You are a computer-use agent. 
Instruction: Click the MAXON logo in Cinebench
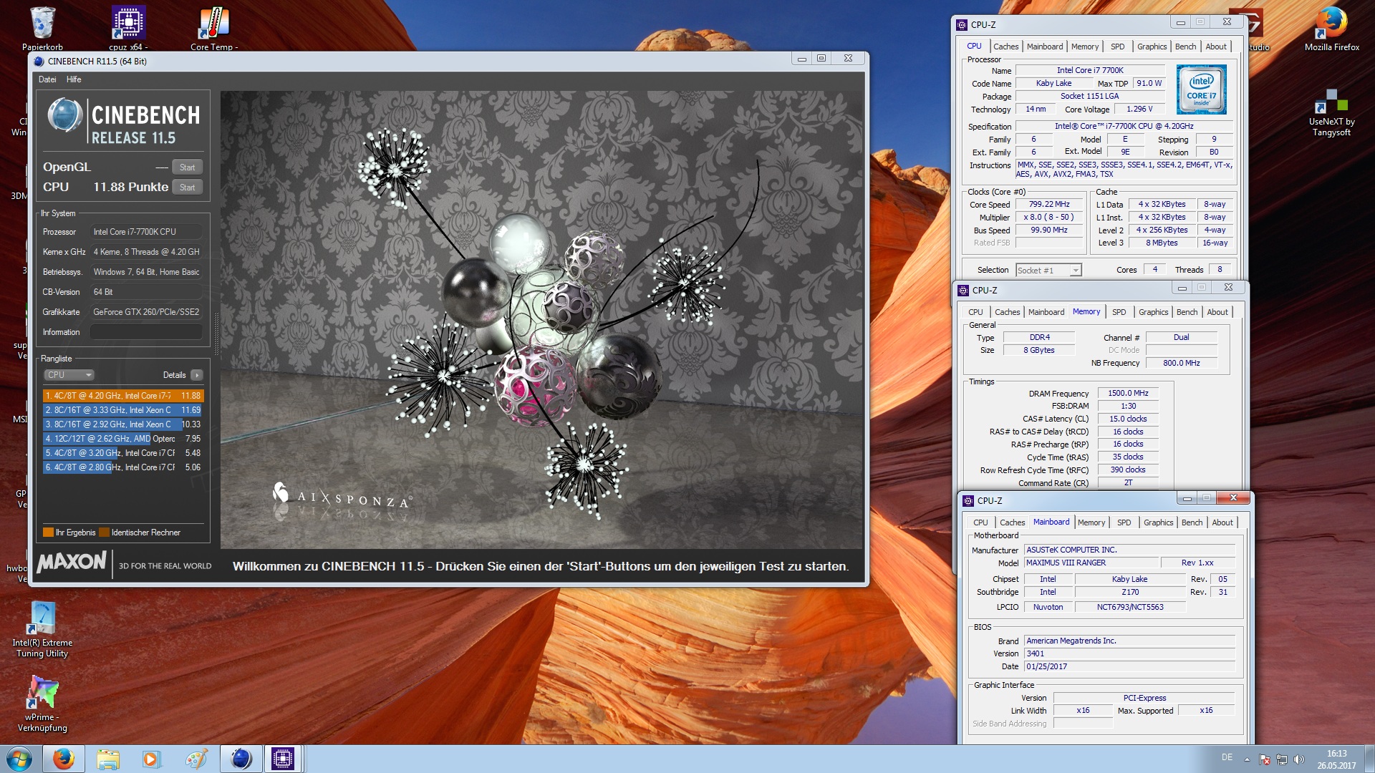72,563
